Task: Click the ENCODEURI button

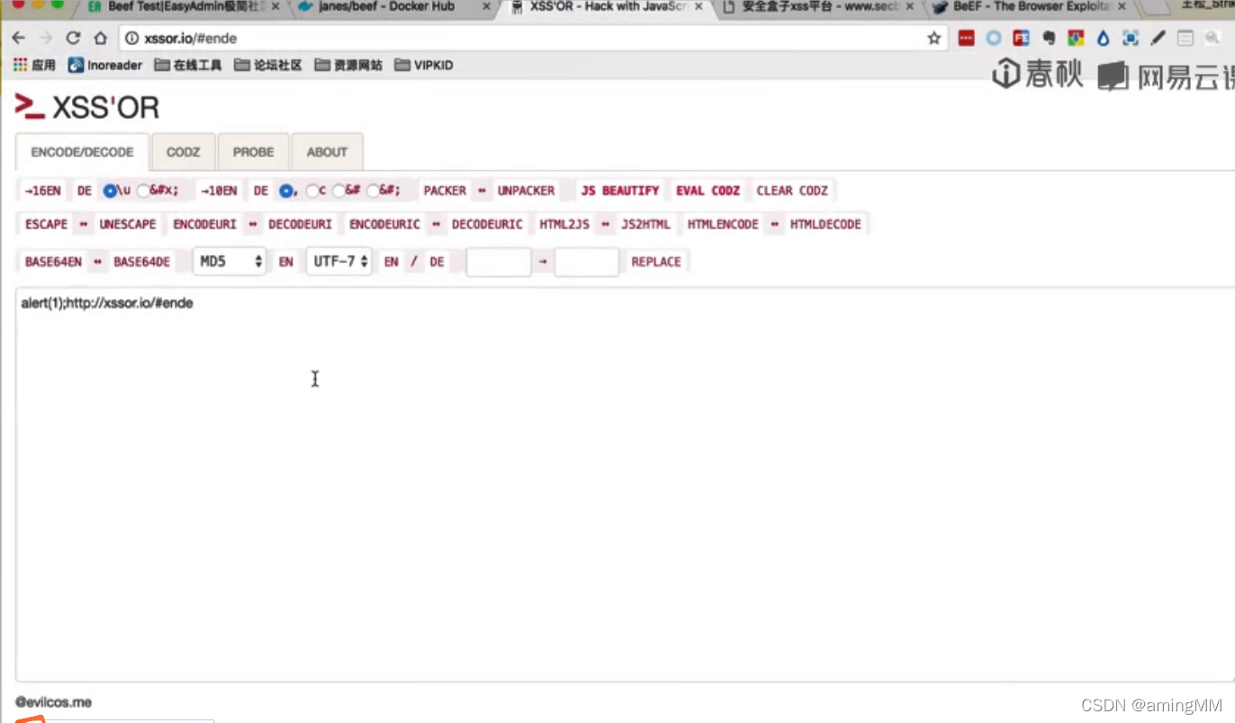Action: (205, 224)
